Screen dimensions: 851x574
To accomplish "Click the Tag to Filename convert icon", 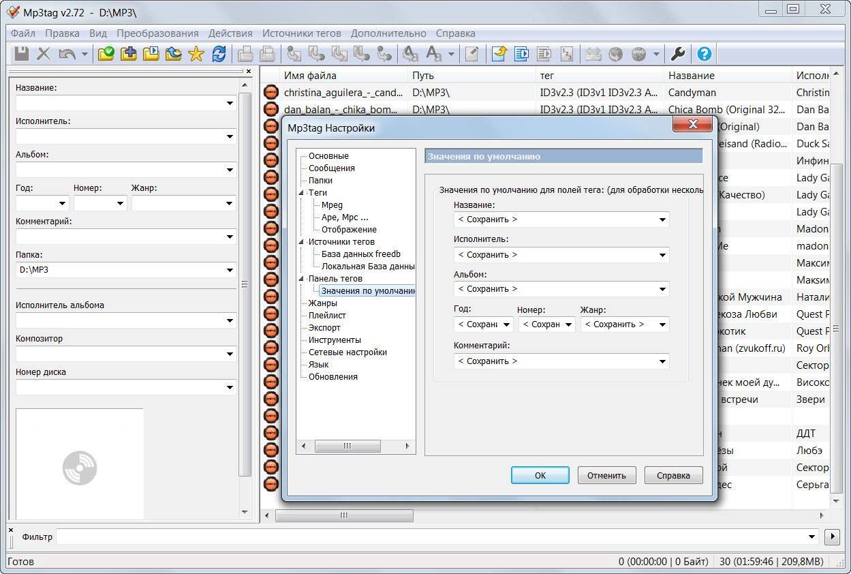I will 294,54.
